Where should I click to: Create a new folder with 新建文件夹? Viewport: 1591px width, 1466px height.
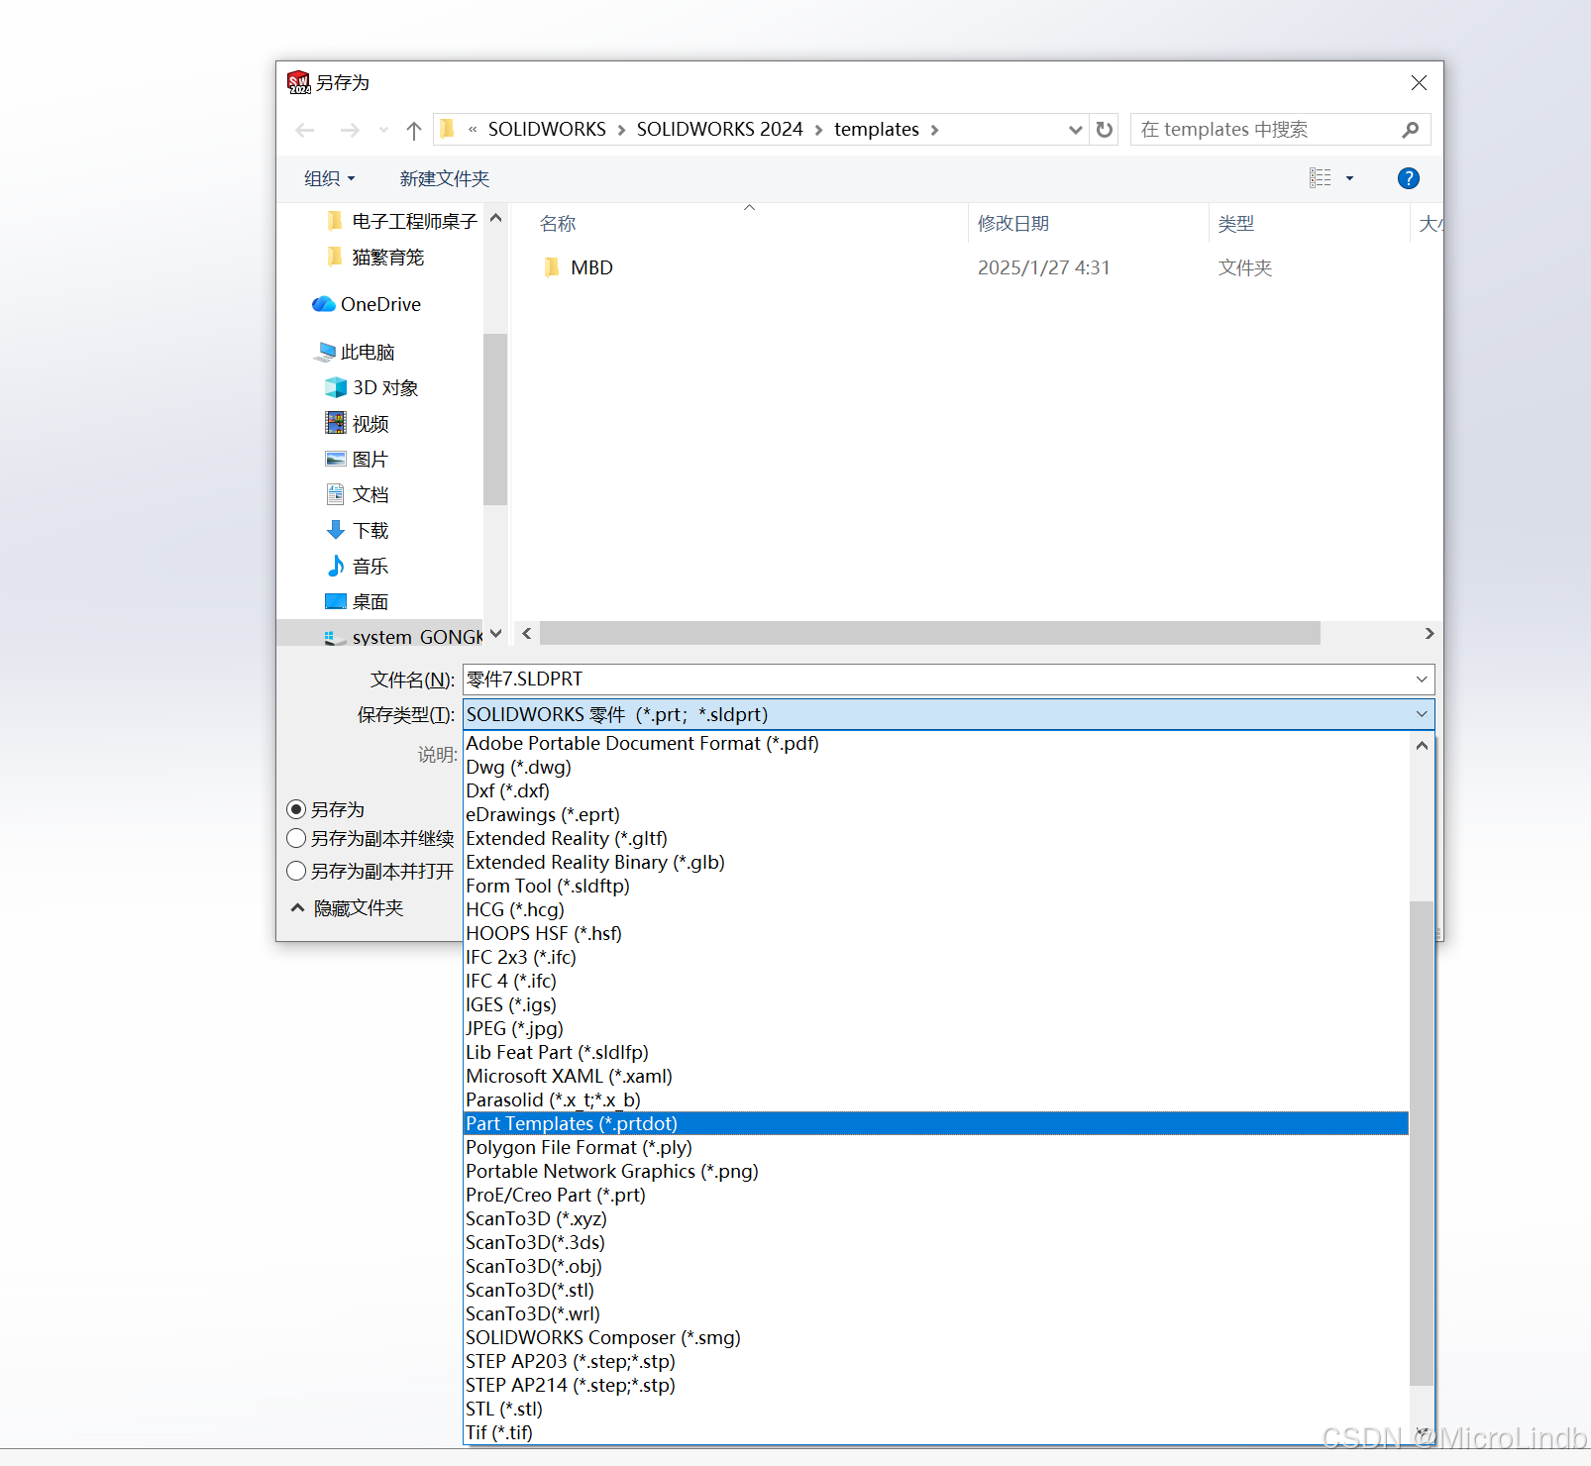point(445,178)
